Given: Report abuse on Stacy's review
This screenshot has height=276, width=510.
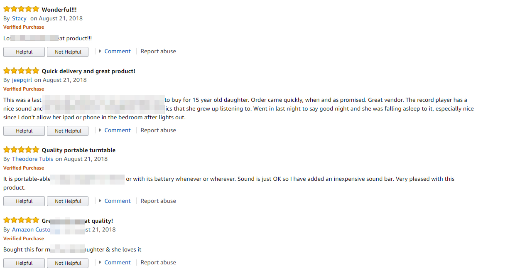Looking at the screenshot, I should [x=158, y=51].
